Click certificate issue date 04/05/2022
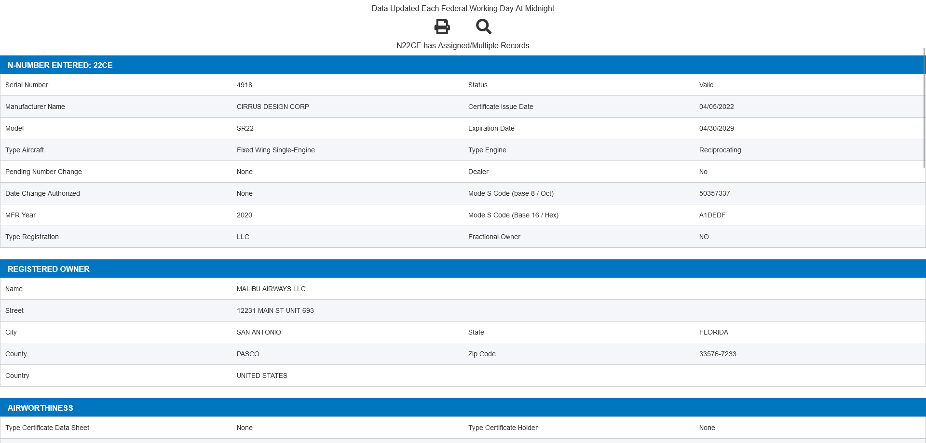 tap(717, 107)
